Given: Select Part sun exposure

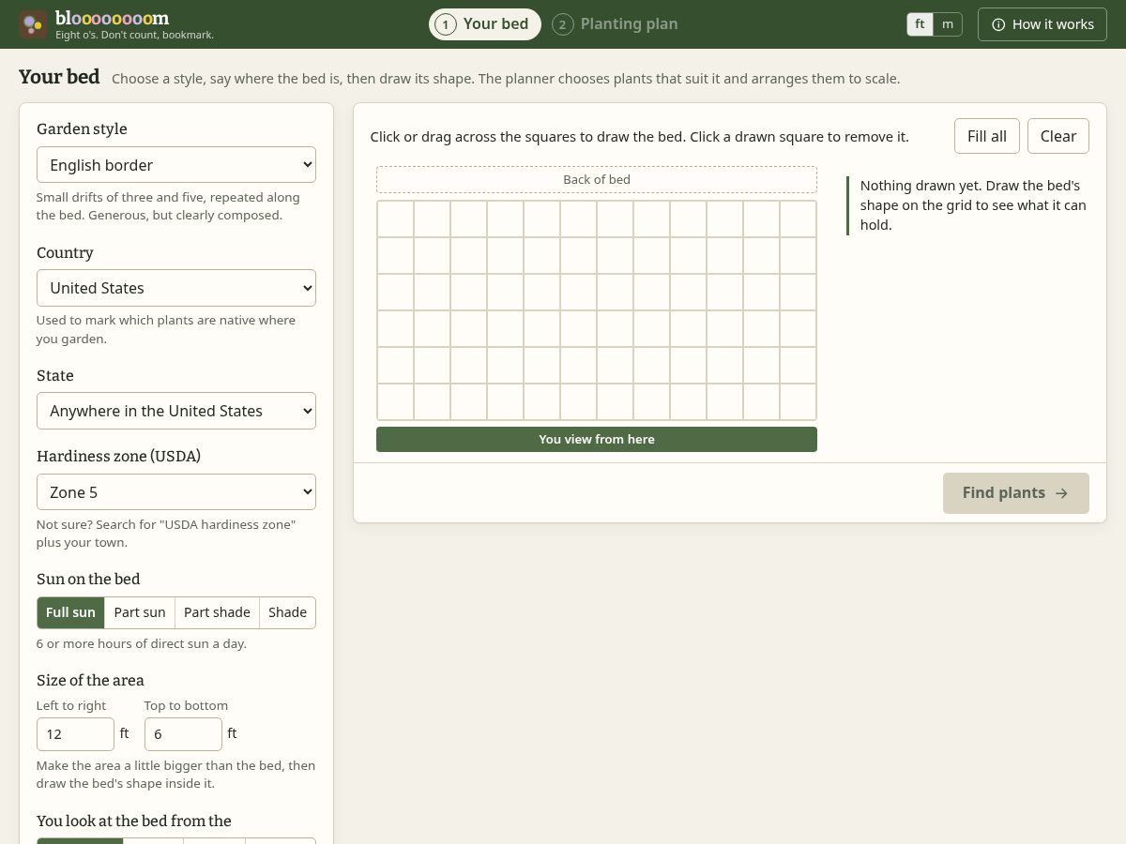Looking at the screenshot, I should click(140, 612).
